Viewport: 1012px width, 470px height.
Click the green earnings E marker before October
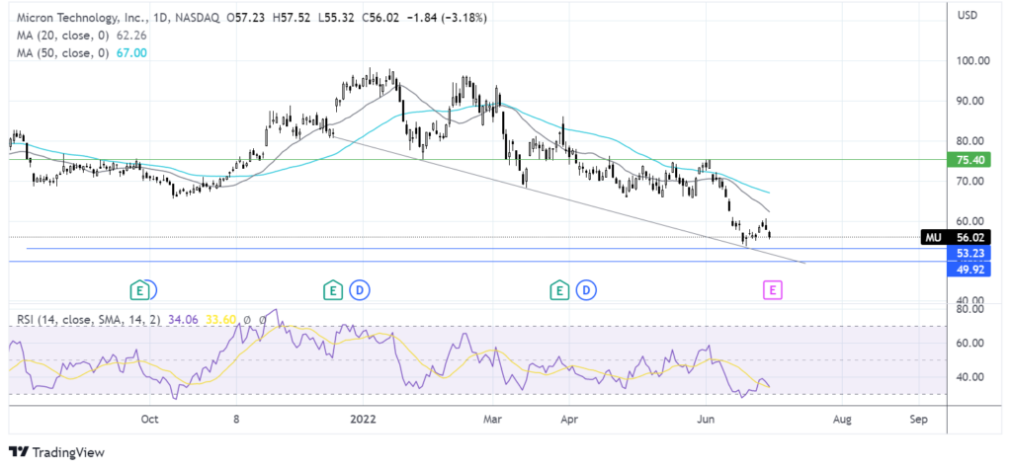coord(138,290)
